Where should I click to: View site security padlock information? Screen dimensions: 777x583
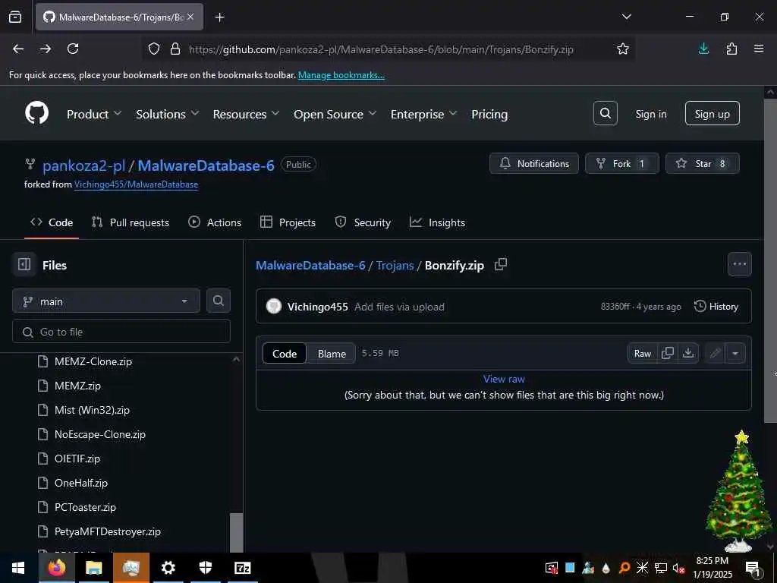pyautogui.click(x=175, y=49)
